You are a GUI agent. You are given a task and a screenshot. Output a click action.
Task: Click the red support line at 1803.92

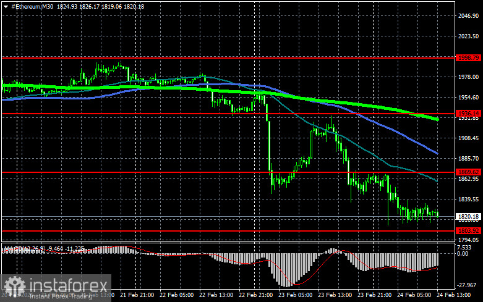pyautogui.click(x=228, y=230)
